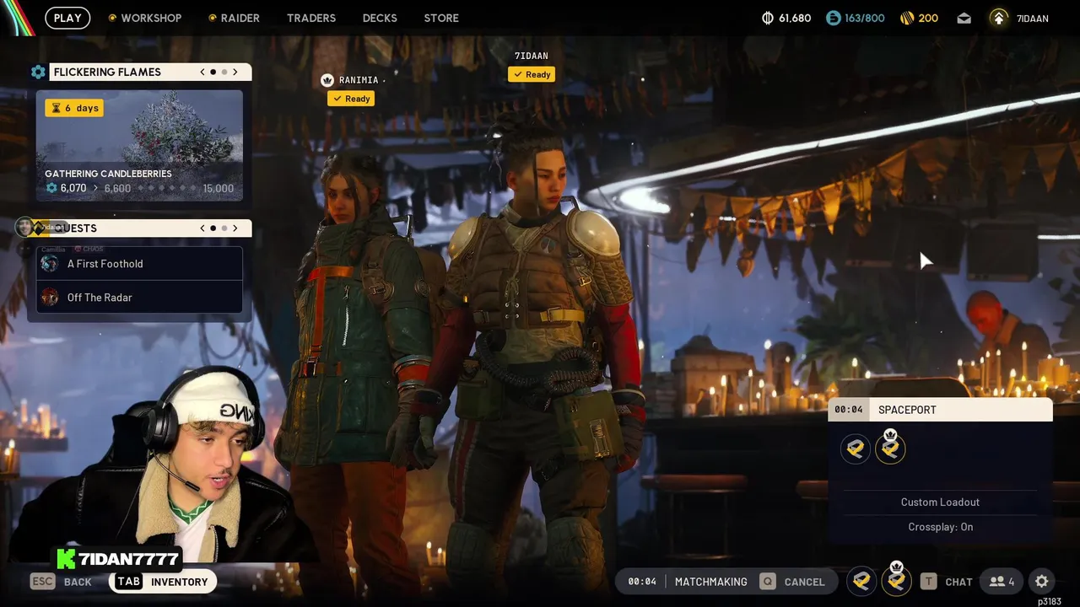This screenshot has width=1080, height=607.
Task: Select crowned squad leader icon in Spaceport panel
Action: point(890,448)
